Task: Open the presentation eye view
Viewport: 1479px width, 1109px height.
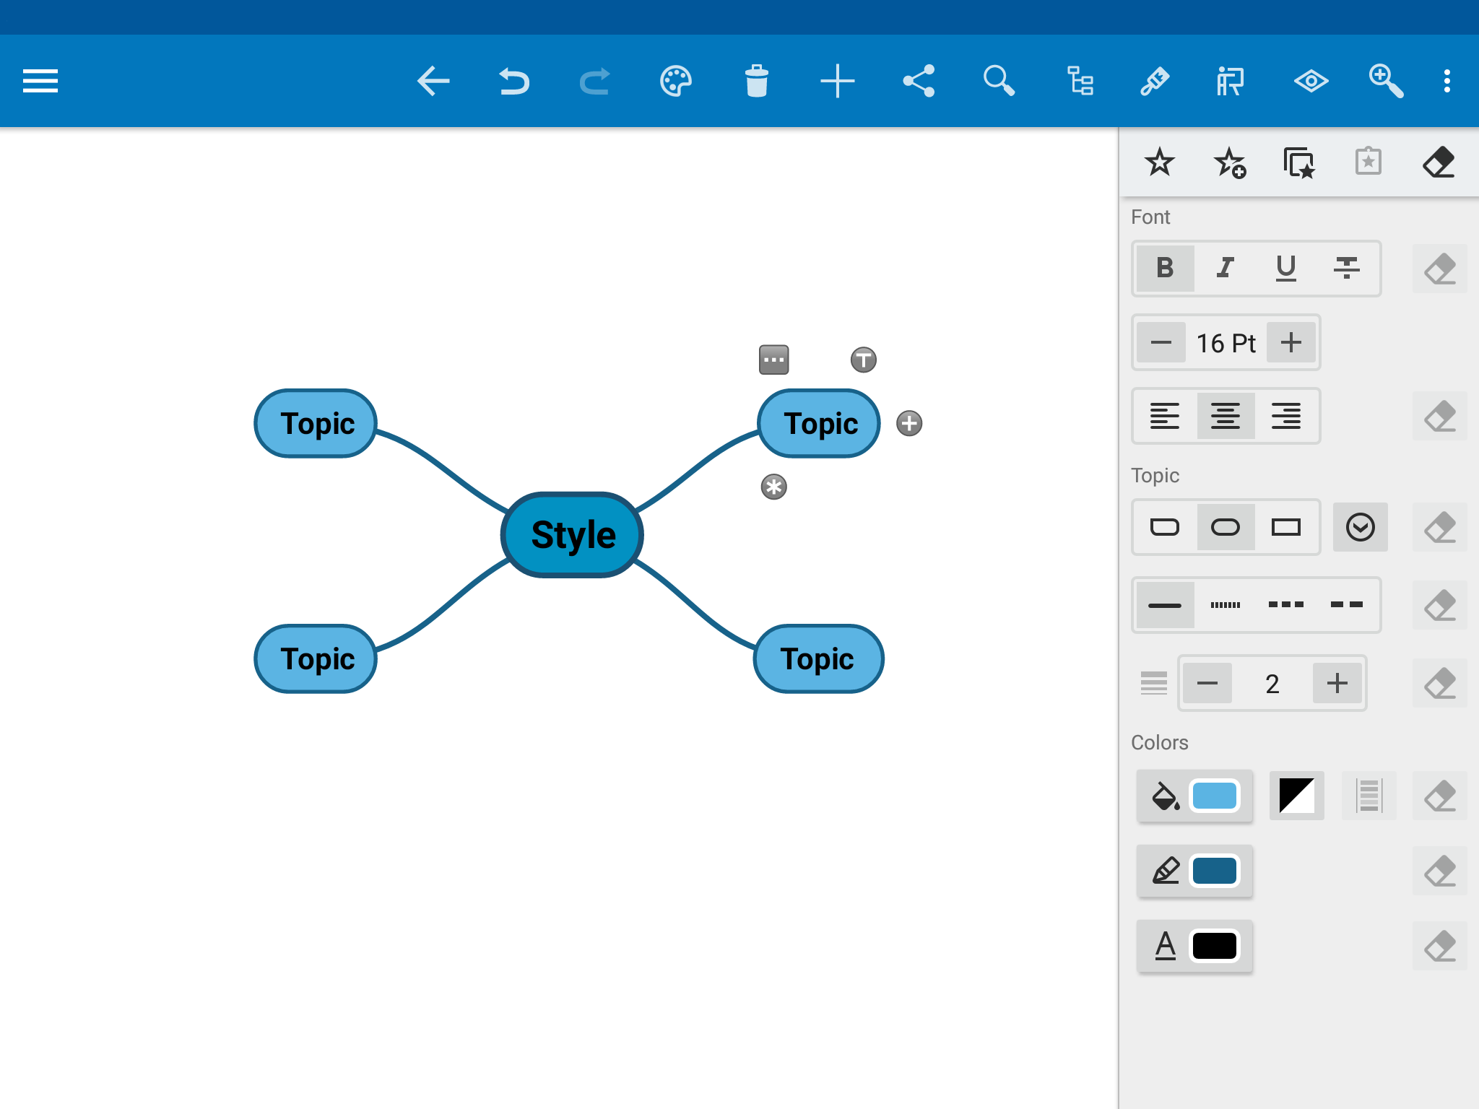Action: coord(1312,81)
